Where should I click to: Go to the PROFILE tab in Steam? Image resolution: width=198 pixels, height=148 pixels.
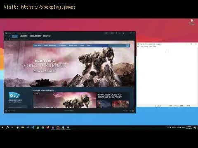tap(47, 36)
